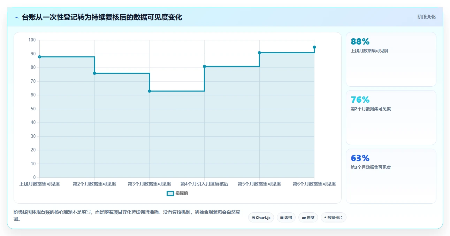Click x-axis label 第3个月数据集可见度
Screen dimensions: 450x236
click(150, 184)
